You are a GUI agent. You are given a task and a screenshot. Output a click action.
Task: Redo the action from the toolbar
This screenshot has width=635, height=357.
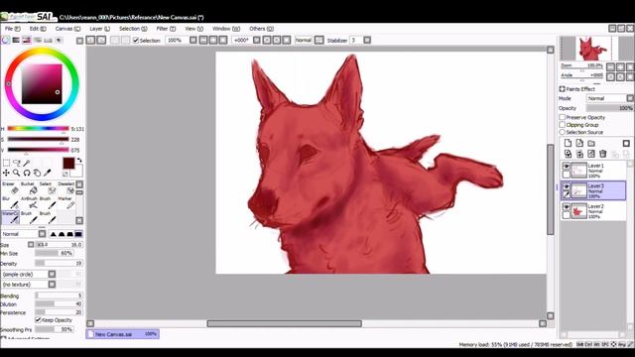point(101,40)
